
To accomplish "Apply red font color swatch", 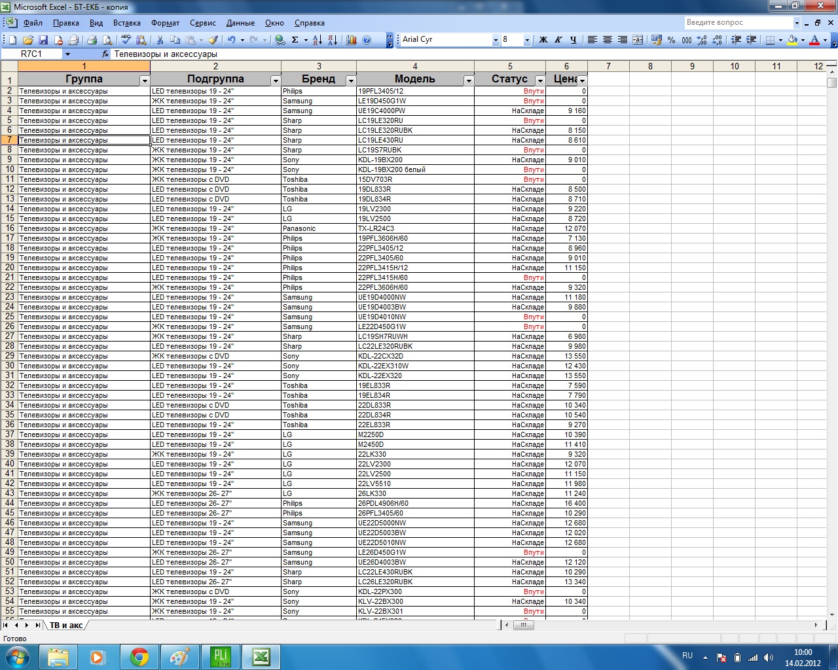I will (x=814, y=40).
